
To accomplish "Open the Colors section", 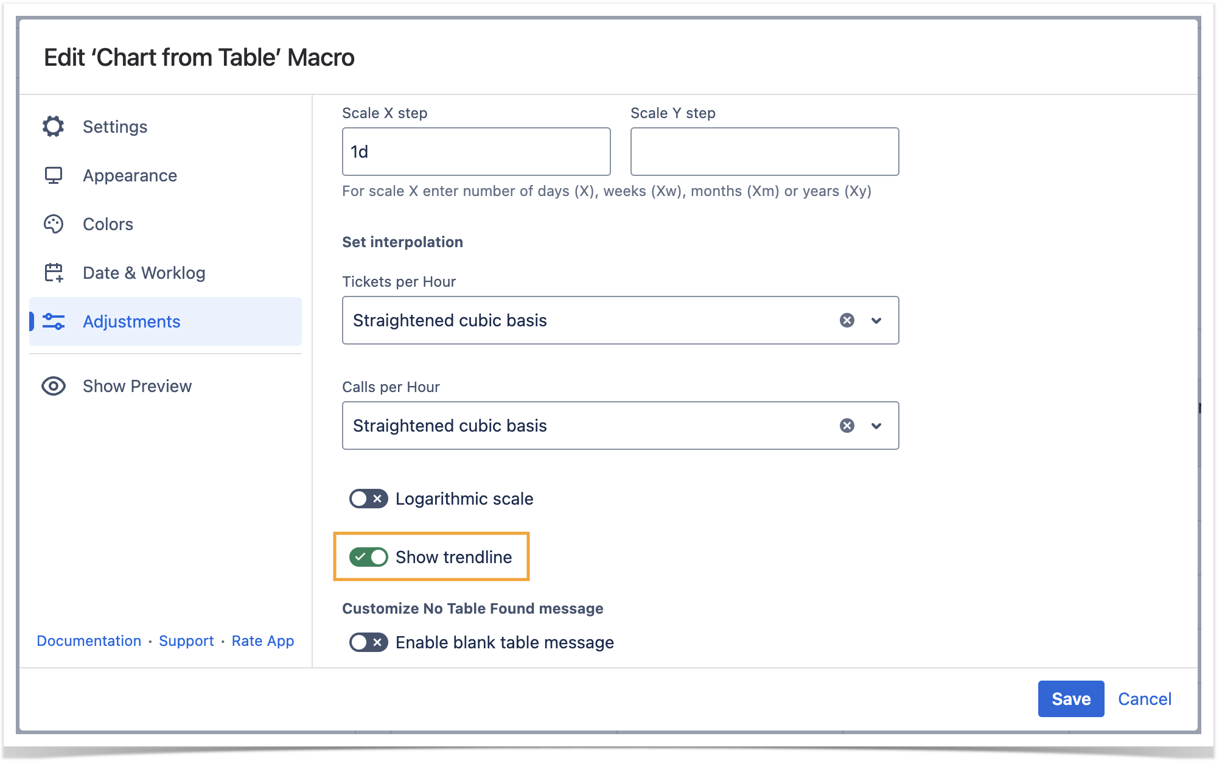I will [x=108, y=224].
